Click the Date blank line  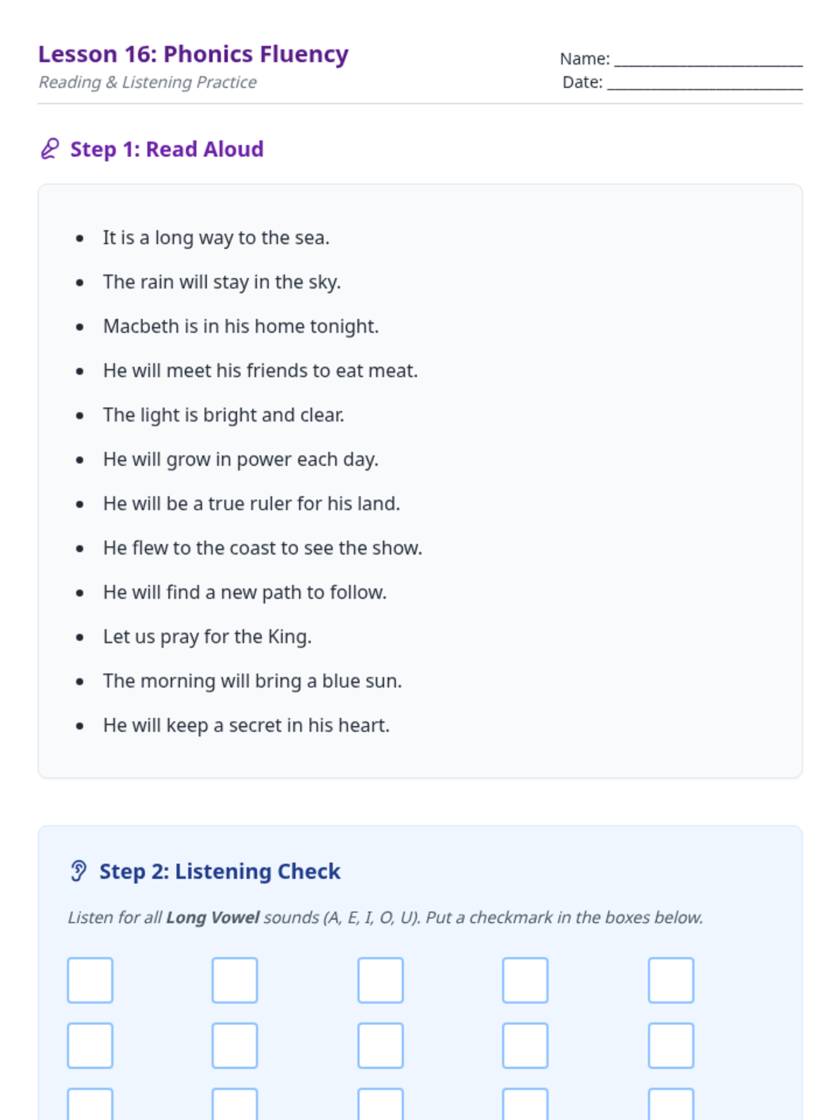(704, 83)
